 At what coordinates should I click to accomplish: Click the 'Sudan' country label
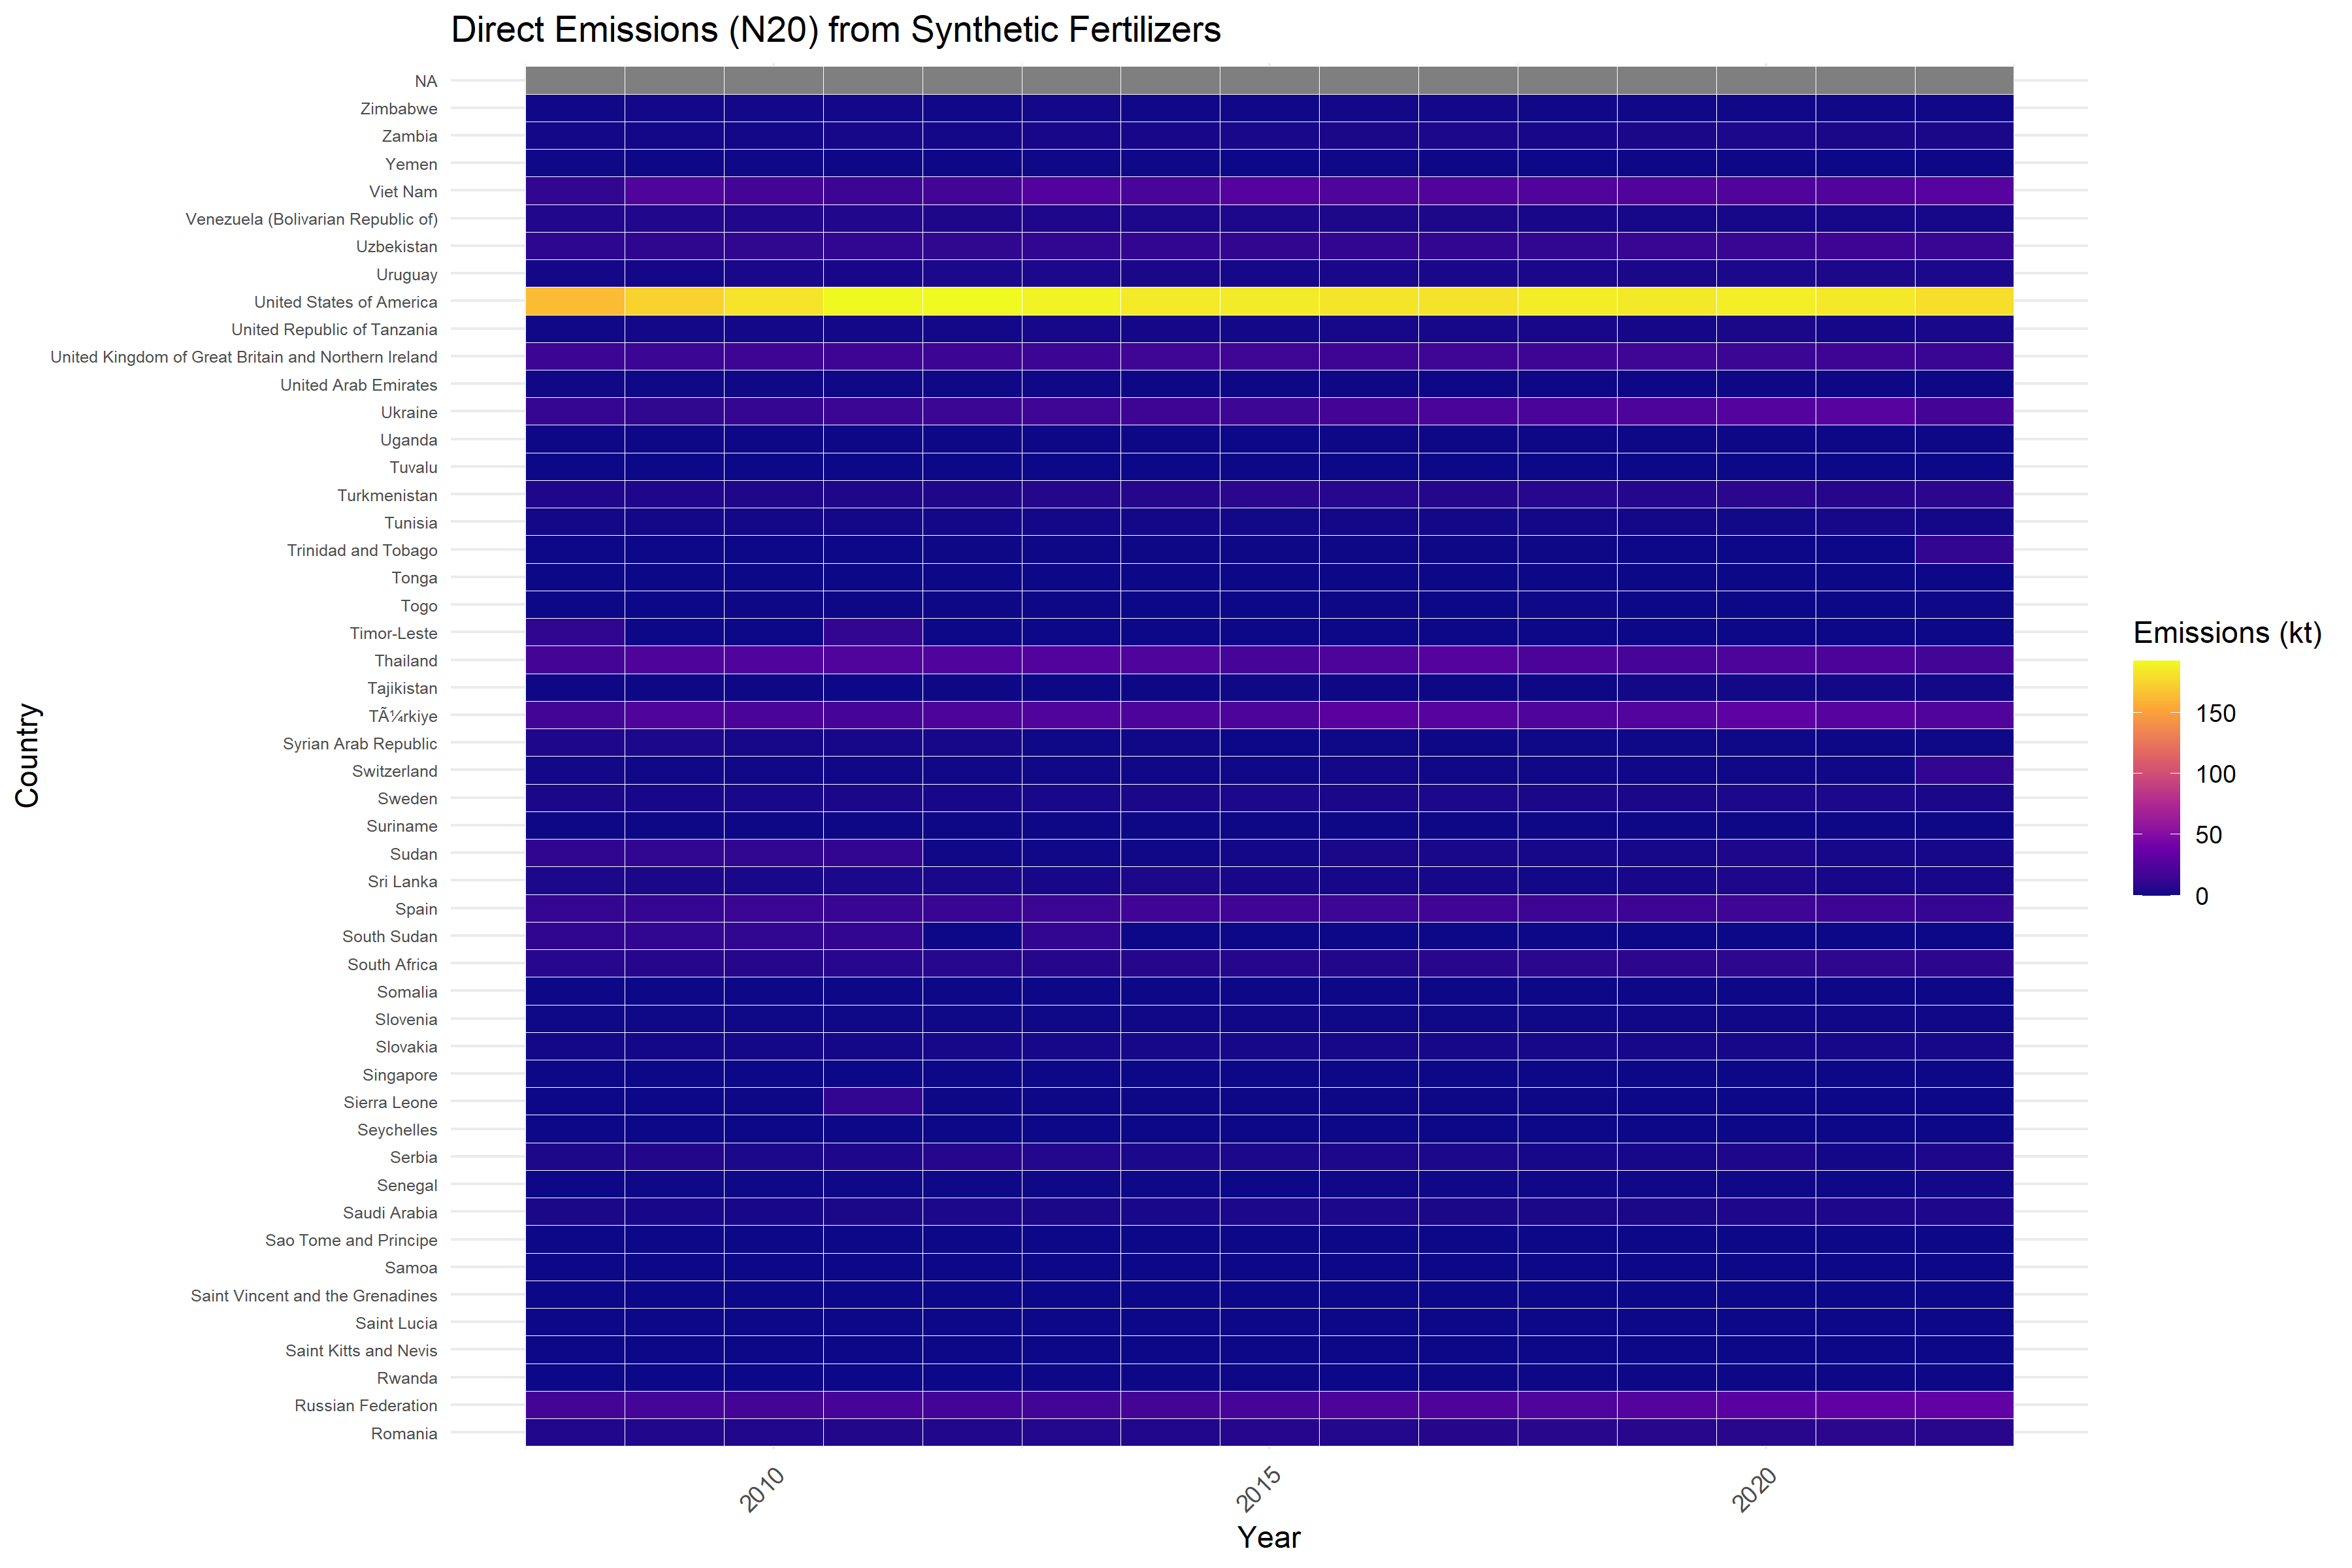click(x=414, y=854)
